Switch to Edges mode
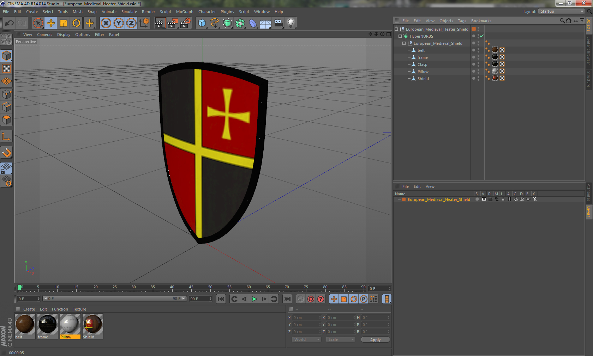 pos(6,107)
